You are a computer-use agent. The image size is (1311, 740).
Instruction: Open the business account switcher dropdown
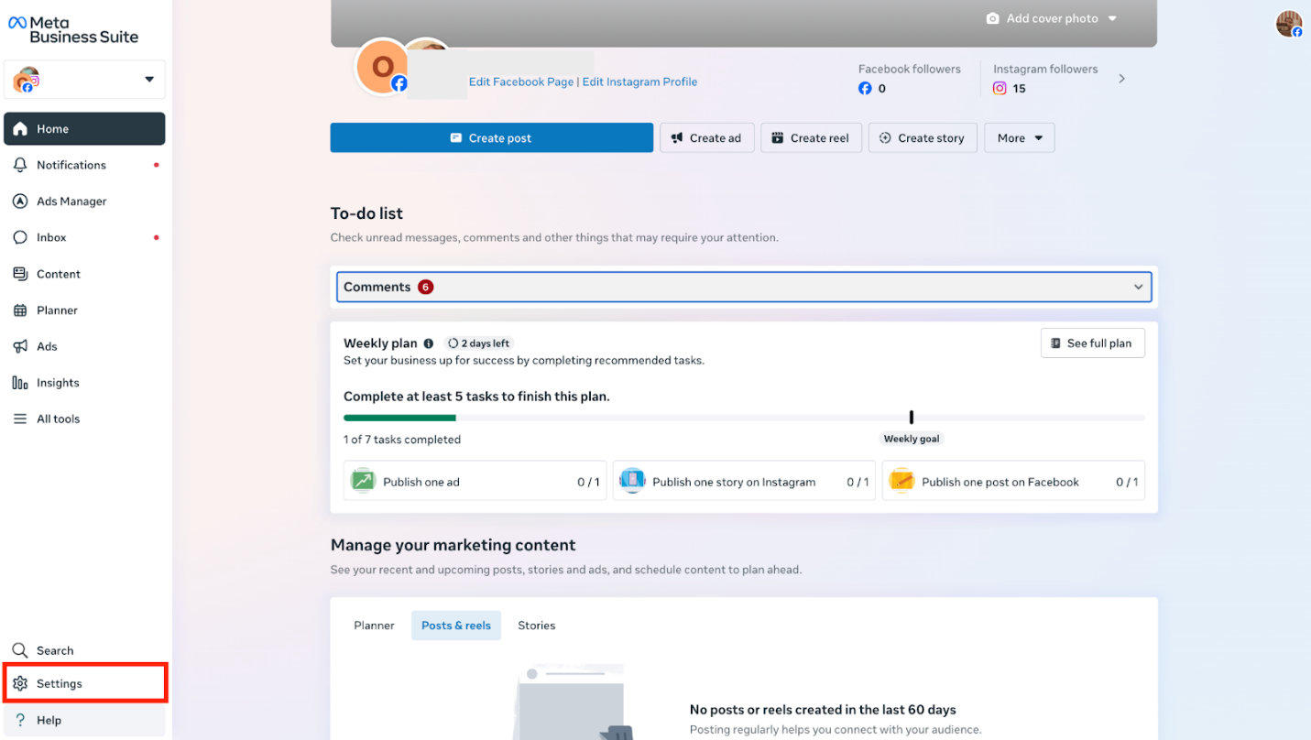click(84, 80)
